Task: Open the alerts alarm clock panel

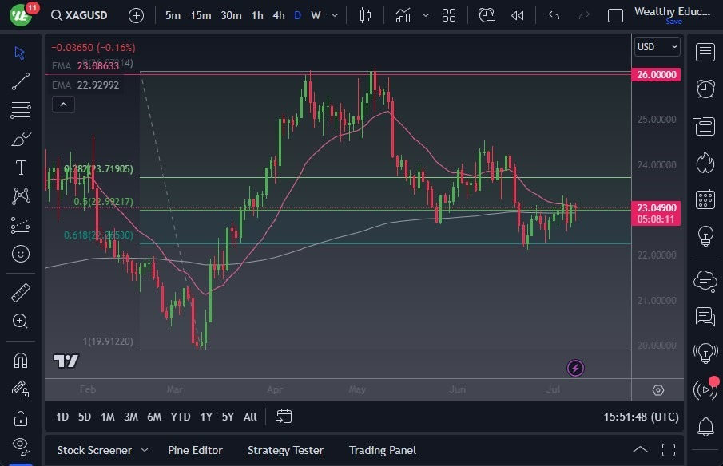Action: 705,89
